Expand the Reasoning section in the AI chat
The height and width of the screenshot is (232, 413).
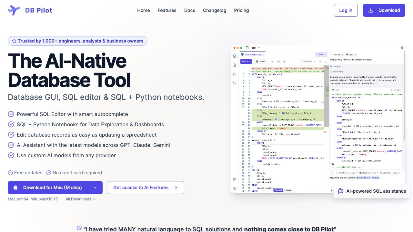tap(336, 72)
